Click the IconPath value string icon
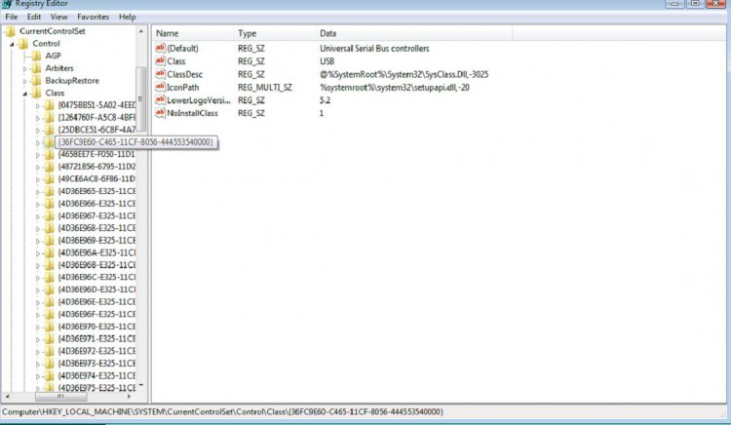731x425 pixels. tap(160, 87)
